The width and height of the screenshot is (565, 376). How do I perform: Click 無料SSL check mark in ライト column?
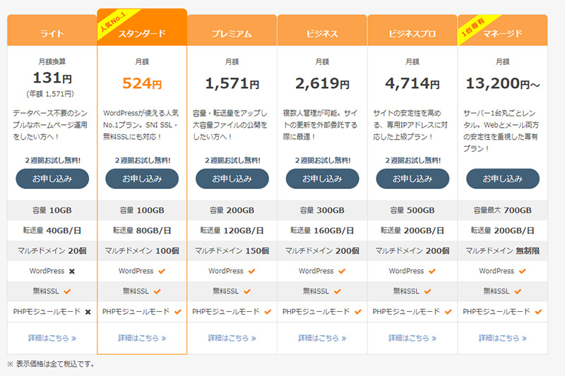(x=67, y=291)
